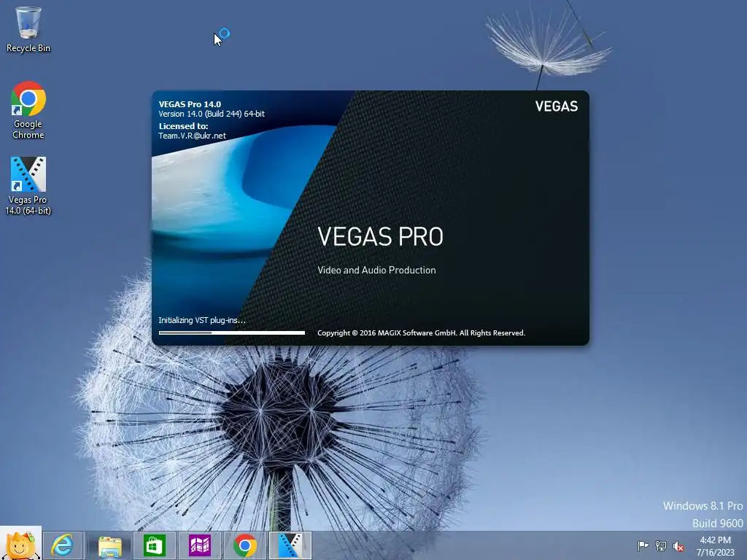
Task: Open the muted volume tray icon
Action: [678, 546]
